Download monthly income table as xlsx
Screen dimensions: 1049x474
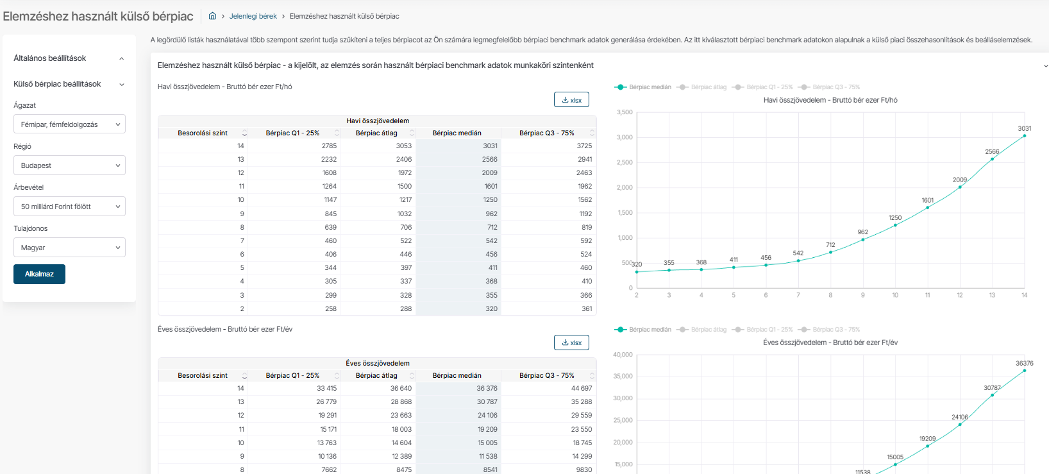[571, 100]
